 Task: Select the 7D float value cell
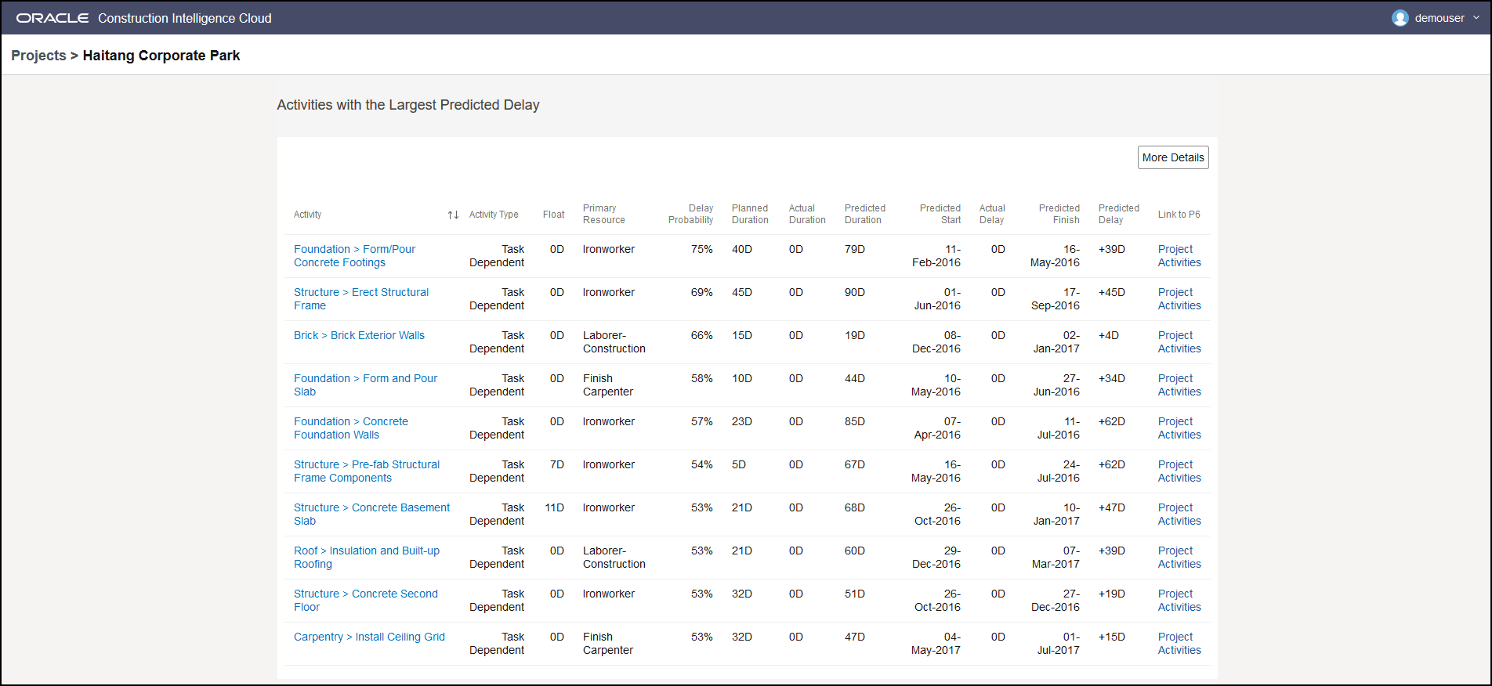557,464
